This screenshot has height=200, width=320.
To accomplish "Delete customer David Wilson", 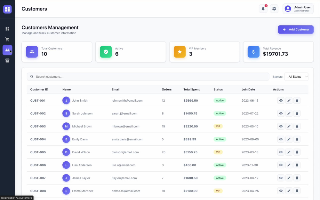I will (297, 152).
